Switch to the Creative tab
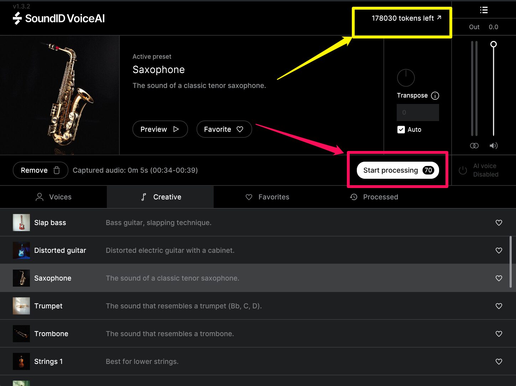This screenshot has width=516, height=386. pyautogui.click(x=160, y=197)
